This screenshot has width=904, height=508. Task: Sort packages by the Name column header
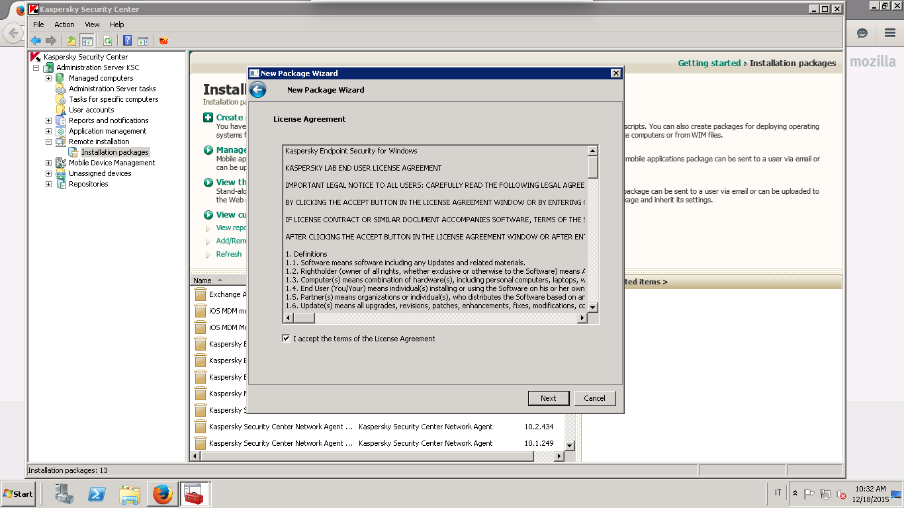coord(218,280)
